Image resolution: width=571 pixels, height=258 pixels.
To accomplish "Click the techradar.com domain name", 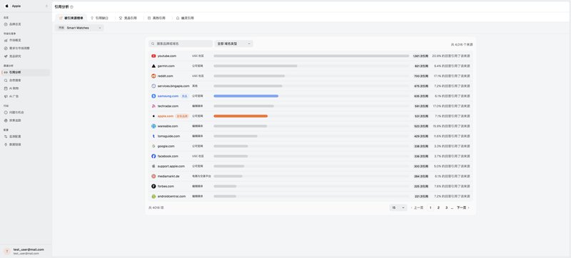I will tap(168, 106).
